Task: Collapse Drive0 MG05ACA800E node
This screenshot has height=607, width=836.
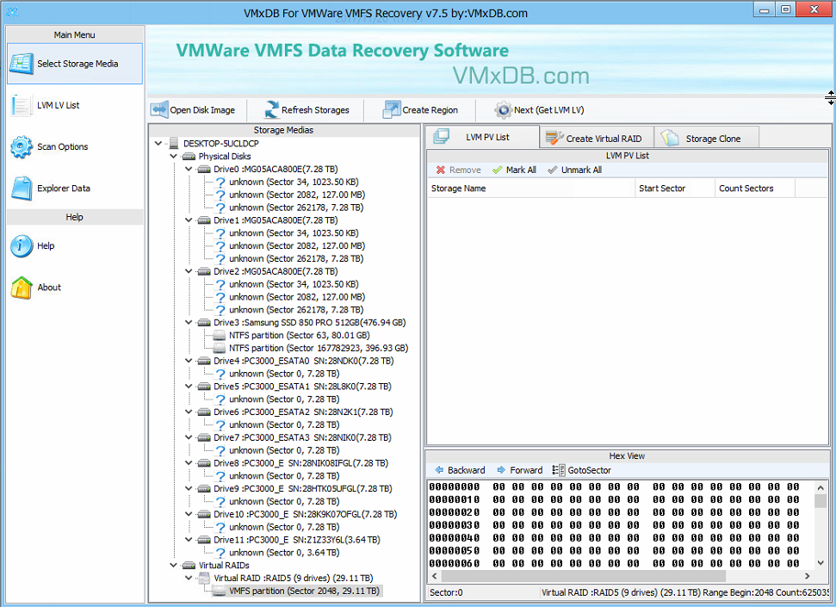Action: (189, 169)
